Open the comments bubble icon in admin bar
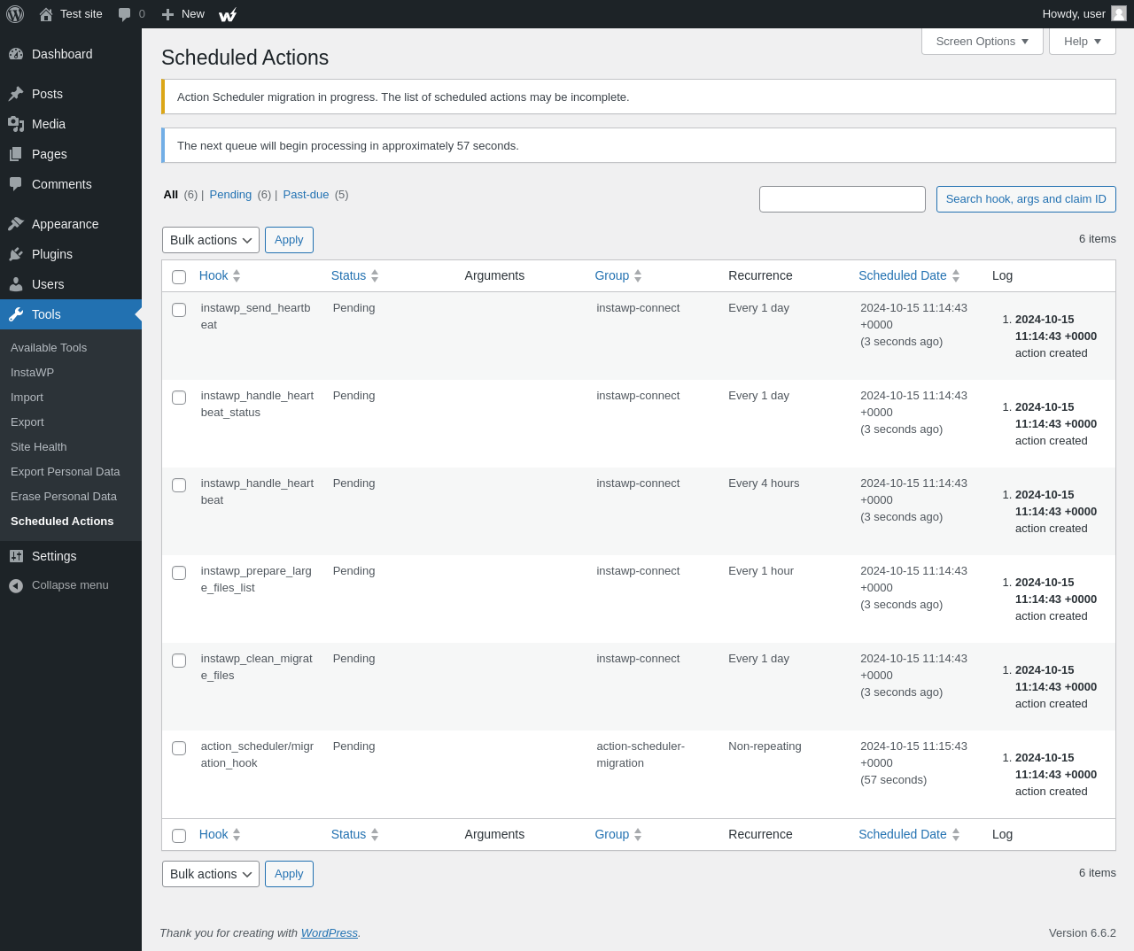Screen dimensions: 1134x951 pyautogui.click(x=125, y=14)
